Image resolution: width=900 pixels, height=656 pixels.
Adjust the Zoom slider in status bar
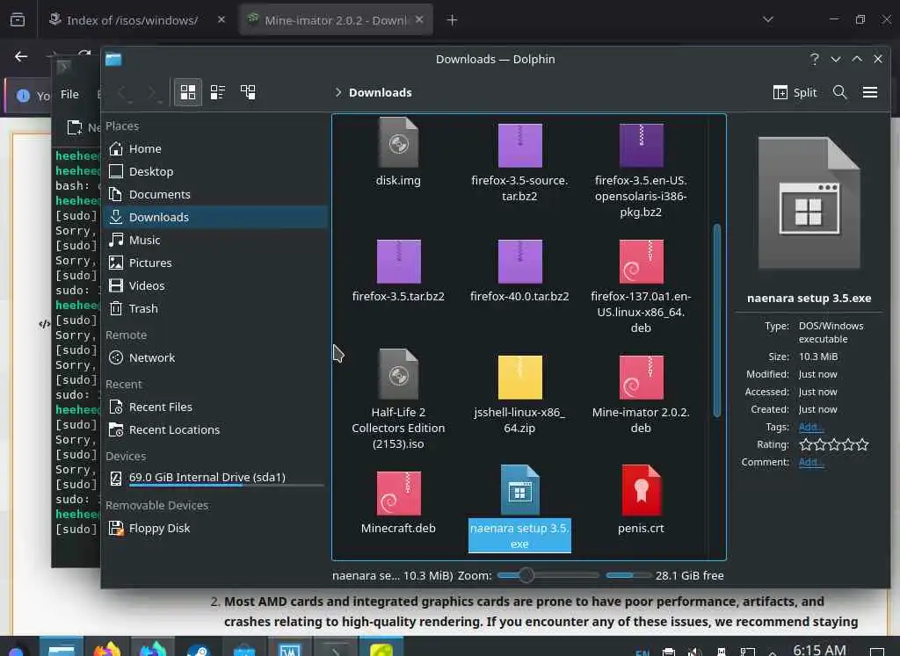[x=548, y=575]
